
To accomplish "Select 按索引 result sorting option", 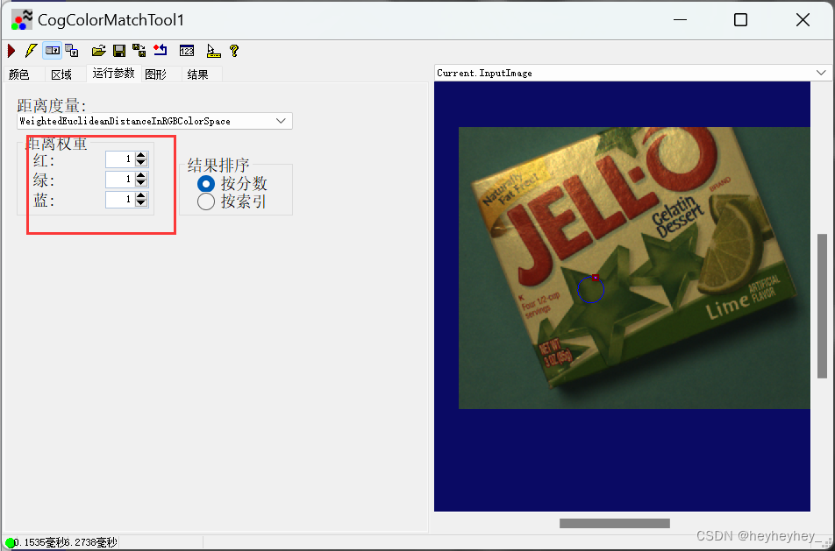I will [x=205, y=201].
